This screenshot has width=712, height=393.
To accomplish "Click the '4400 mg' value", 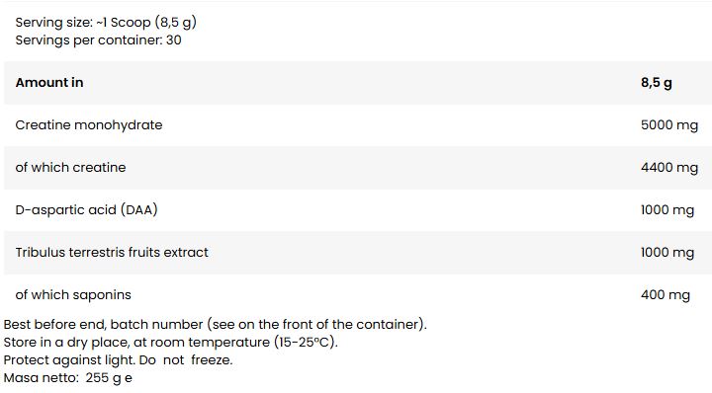I will point(669,168).
